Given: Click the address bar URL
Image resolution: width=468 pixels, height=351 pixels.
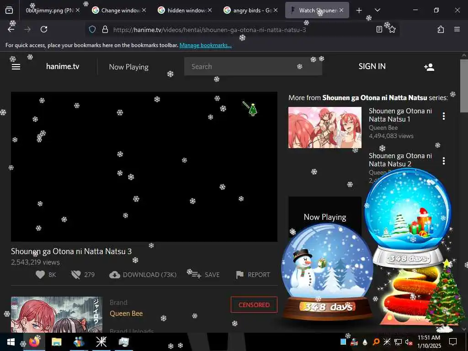Looking at the screenshot, I should tap(209, 30).
